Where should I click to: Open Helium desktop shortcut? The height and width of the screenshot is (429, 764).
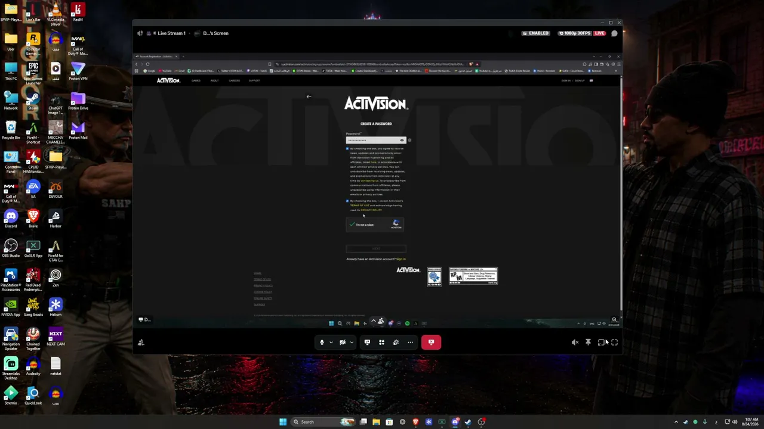pos(56,307)
